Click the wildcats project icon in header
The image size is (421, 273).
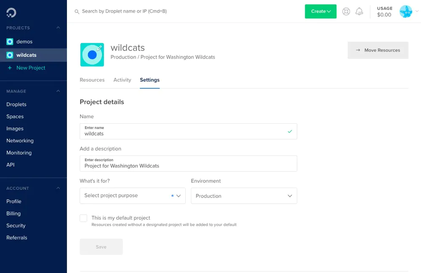(x=92, y=55)
